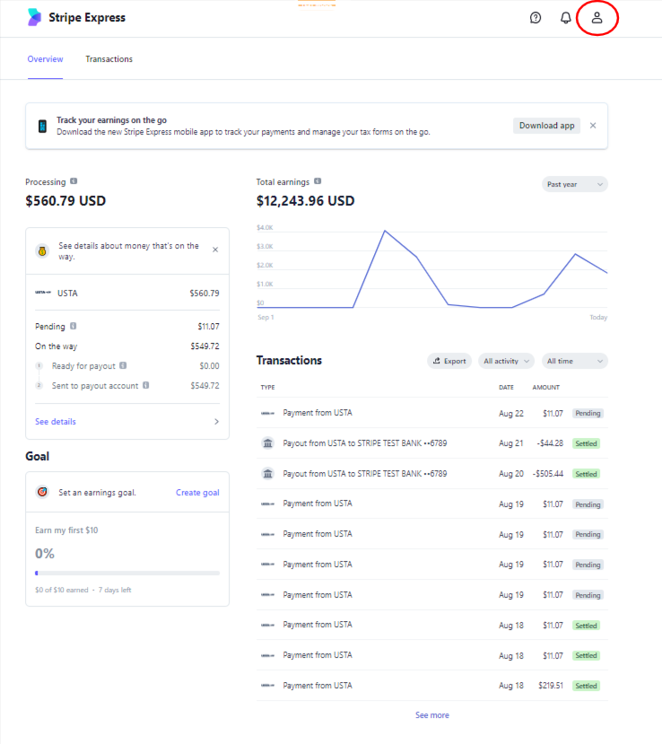This screenshot has height=744, width=662.
Task: Open Aug 22 Payment from USTA row
Action: [432, 413]
